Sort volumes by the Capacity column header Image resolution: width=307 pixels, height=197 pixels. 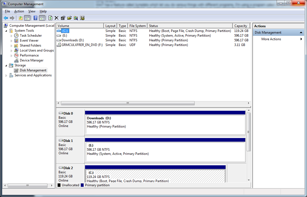point(240,26)
